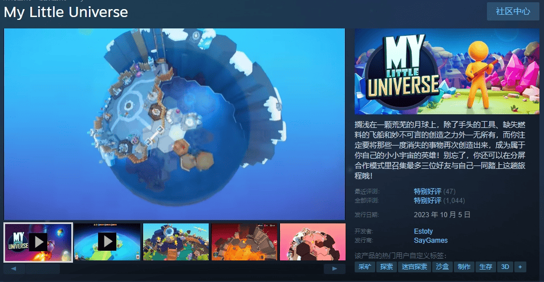Open the 生存 tag
544x282 pixels.
point(486,267)
